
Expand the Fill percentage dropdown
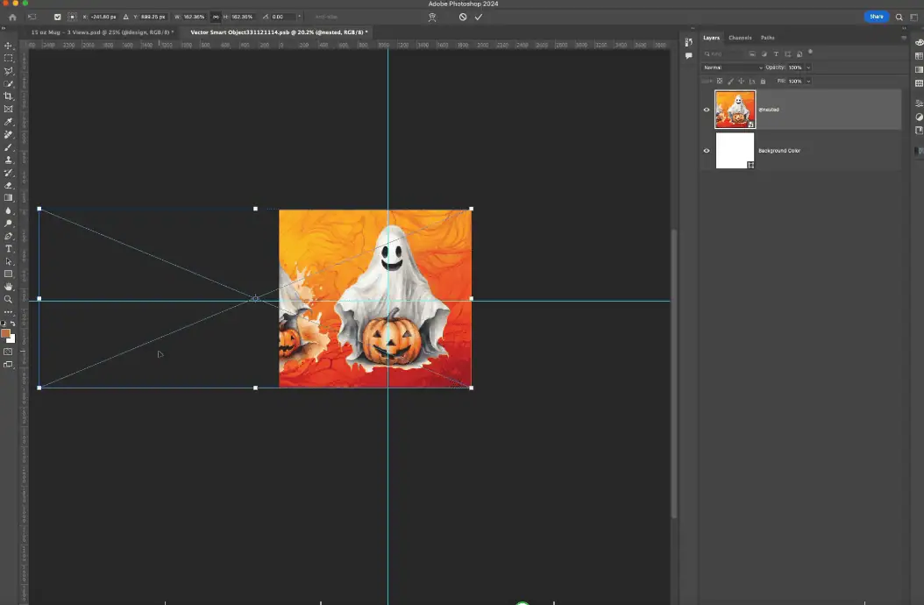pyautogui.click(x=808, y=81)
